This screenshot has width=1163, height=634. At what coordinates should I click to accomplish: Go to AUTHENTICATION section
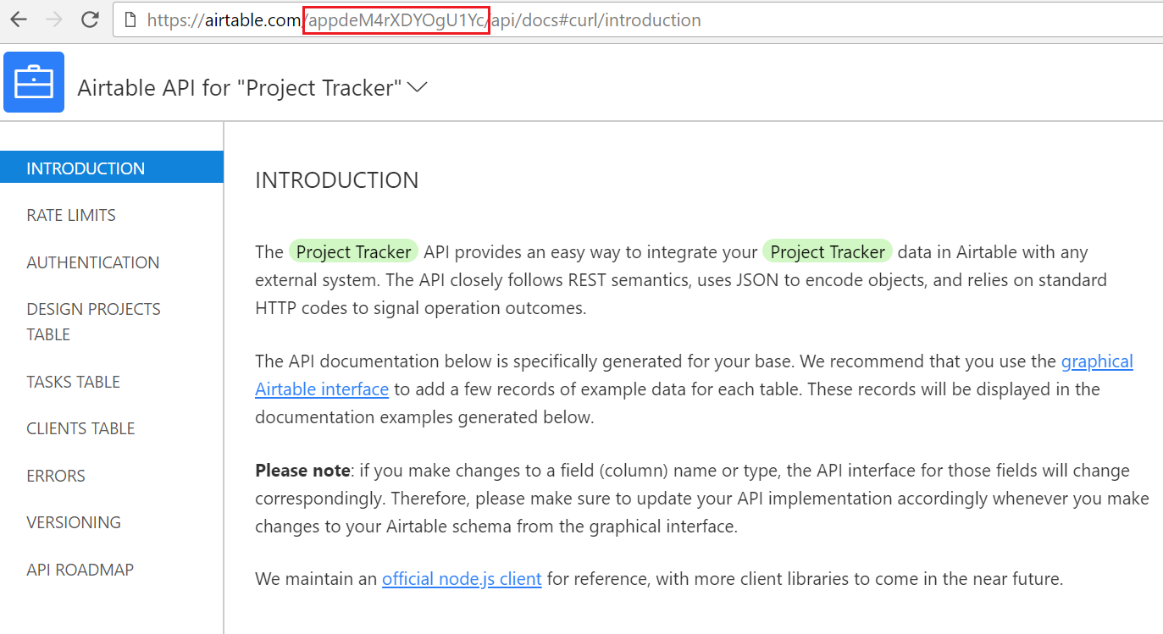click(93, 262)
